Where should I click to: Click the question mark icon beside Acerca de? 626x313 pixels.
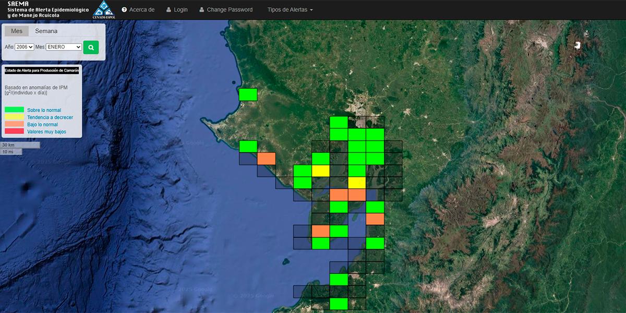124,10
